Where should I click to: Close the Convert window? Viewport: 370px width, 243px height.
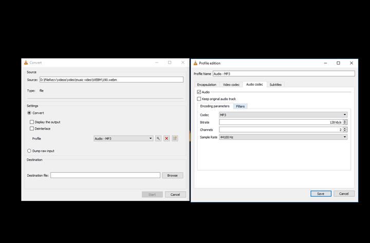click(182, 63)
